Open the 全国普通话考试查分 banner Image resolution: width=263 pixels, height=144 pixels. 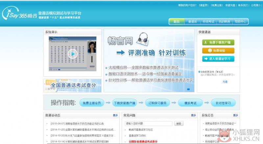click(x=72, y=86)
